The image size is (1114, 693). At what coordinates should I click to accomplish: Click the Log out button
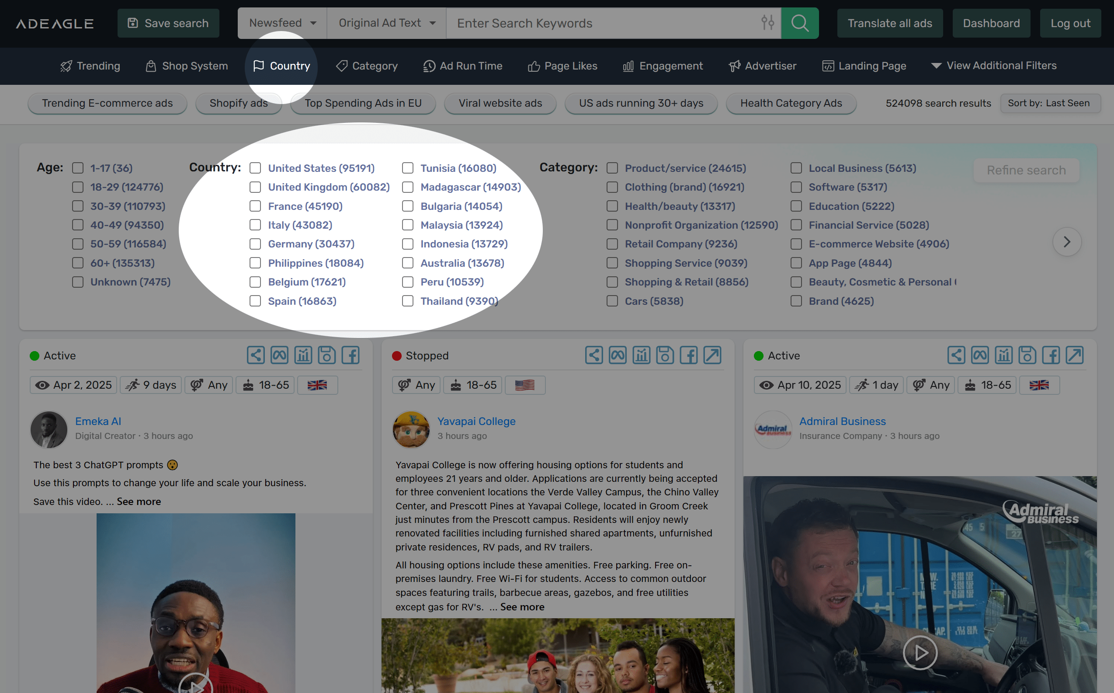1070,23
